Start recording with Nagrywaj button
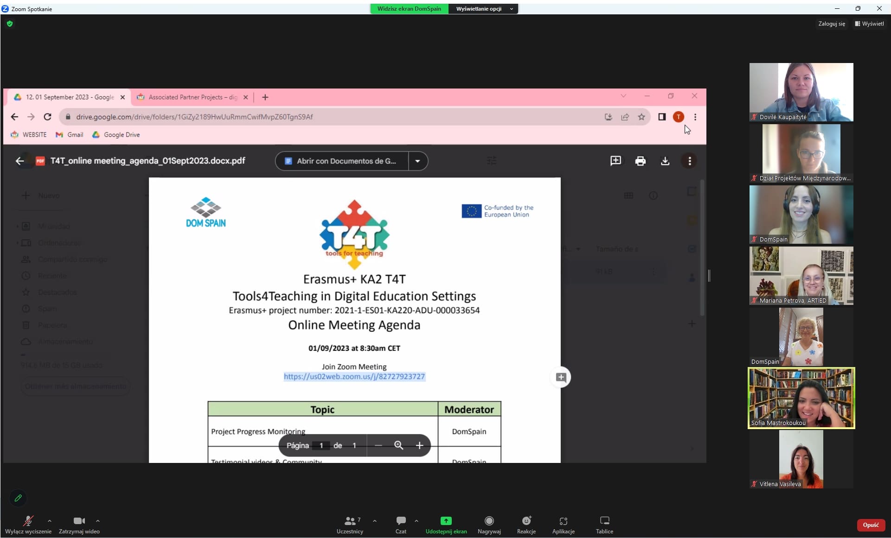891x538 pixels. coord(489,524)
